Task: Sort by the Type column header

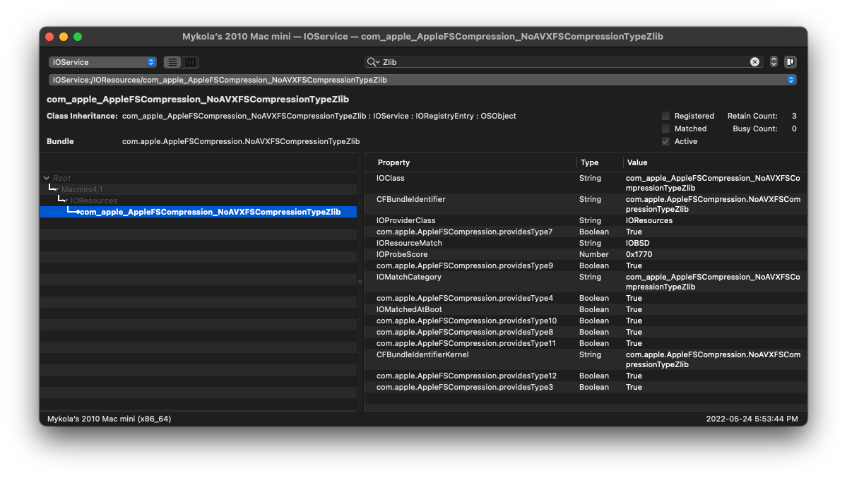Action: point(589,162)
